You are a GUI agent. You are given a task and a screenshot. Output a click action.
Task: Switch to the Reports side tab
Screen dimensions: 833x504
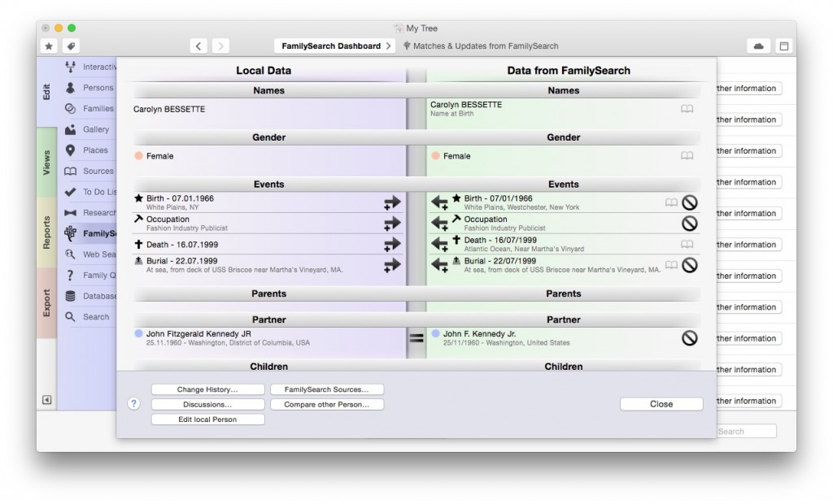46,232
